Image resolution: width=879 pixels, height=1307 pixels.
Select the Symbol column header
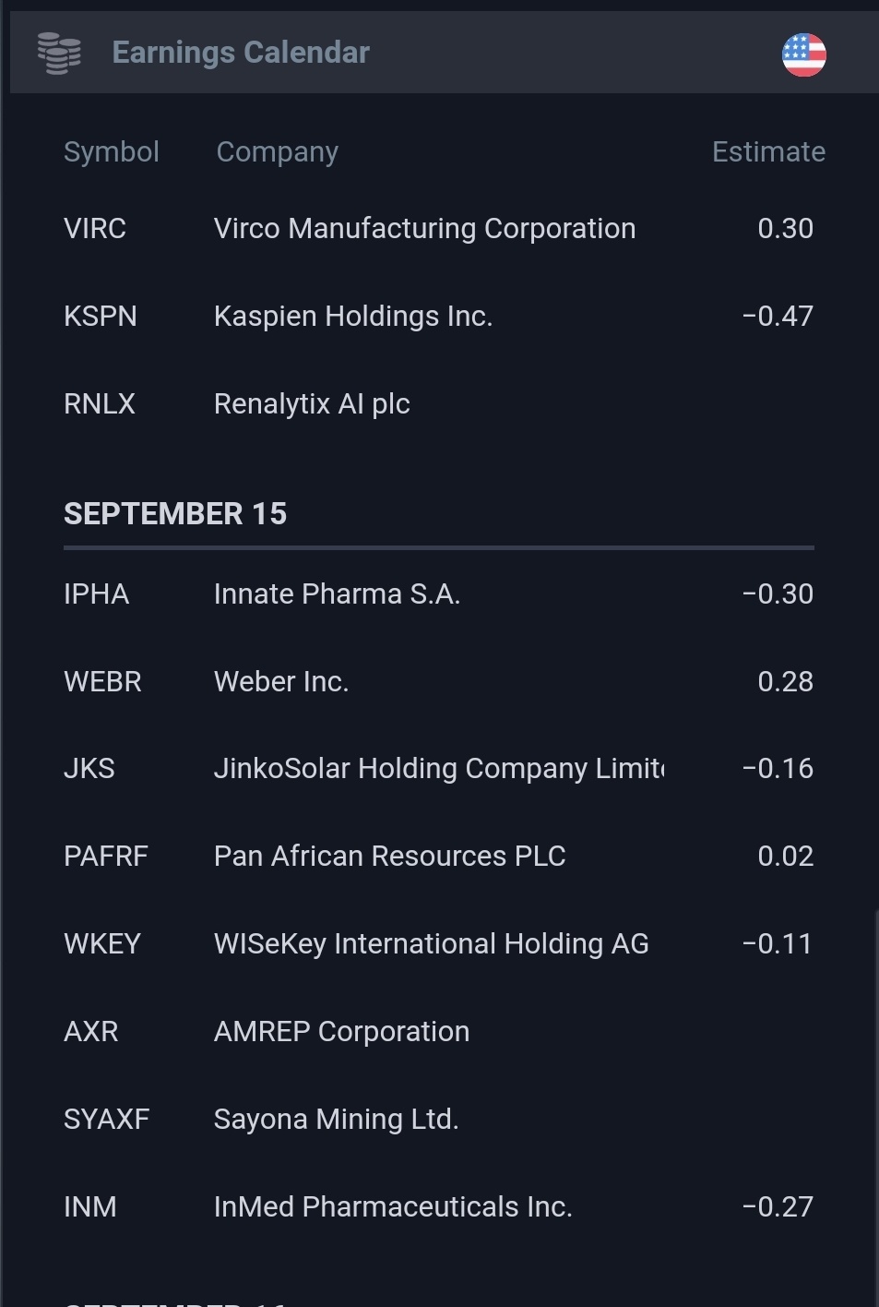[112, 151]
